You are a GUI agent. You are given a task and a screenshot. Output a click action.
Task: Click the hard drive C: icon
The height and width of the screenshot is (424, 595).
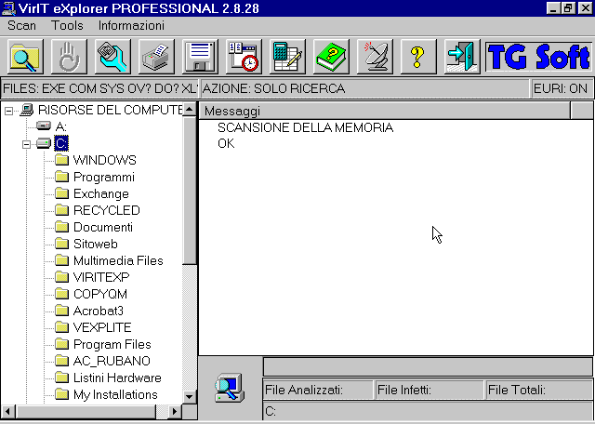tap(44, 143)
